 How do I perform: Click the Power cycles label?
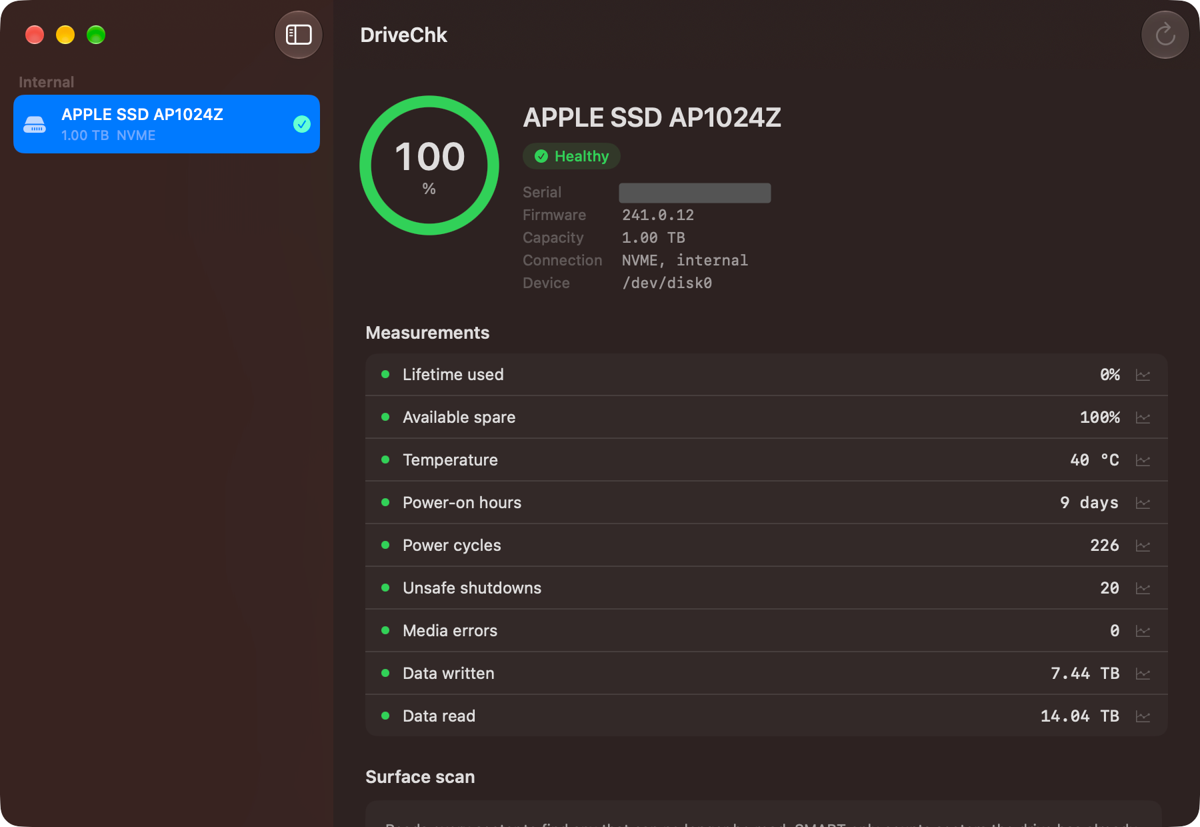[x=452, y=546]
